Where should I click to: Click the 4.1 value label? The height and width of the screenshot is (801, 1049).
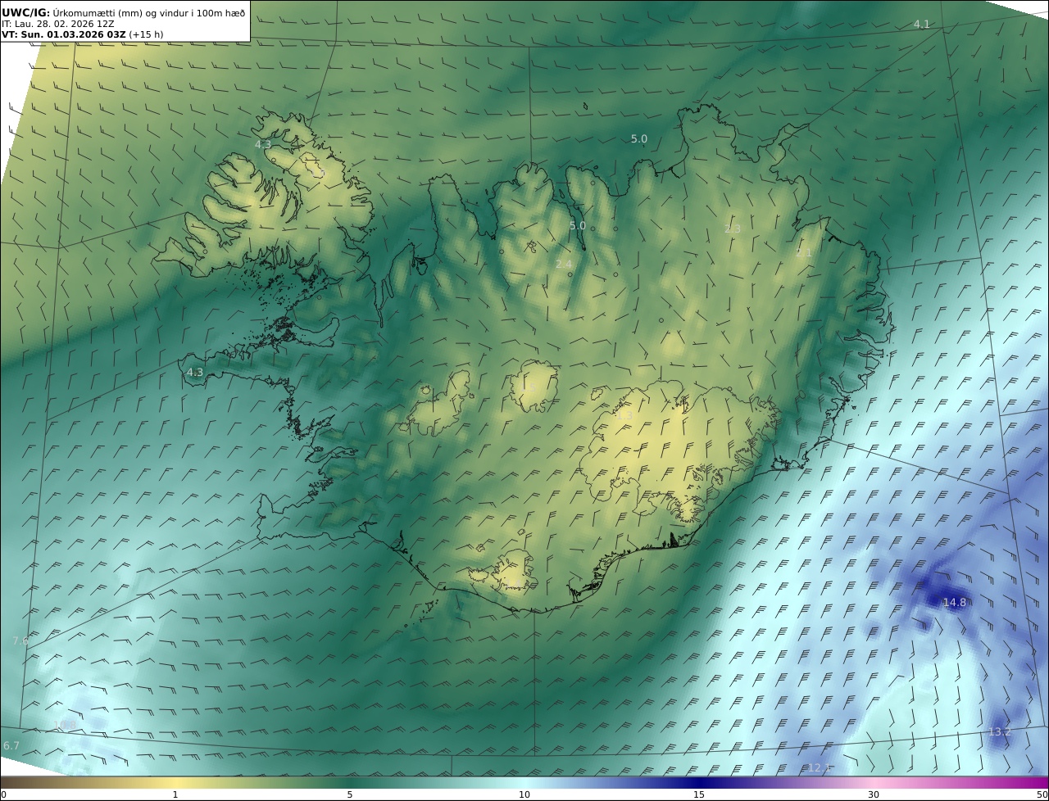[x=922, y=24]
